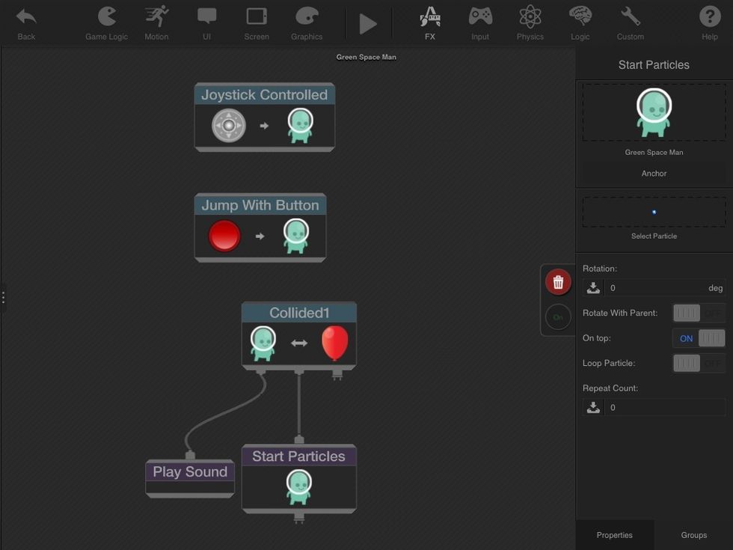The height and width of the screenshot is (550, 733).
Task: Switch to the Groups tab
Action: (x=693, y=535)
